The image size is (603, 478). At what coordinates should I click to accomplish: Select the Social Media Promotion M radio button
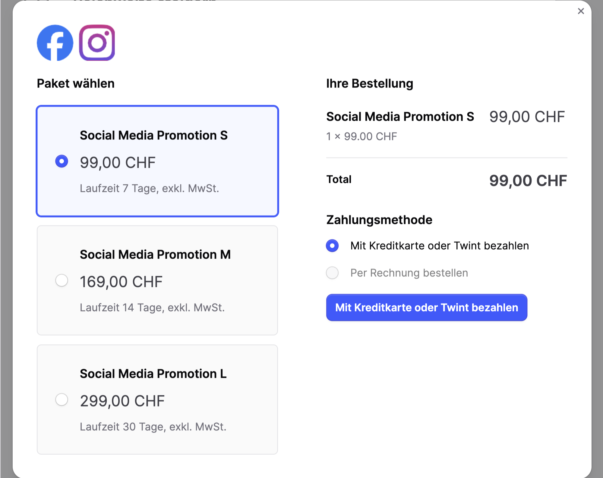pyautogui.click(x=62, y=280)
